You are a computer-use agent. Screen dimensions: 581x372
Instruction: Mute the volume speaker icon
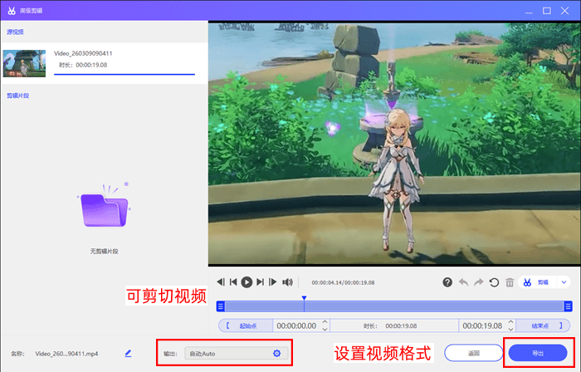coord(287,282)
